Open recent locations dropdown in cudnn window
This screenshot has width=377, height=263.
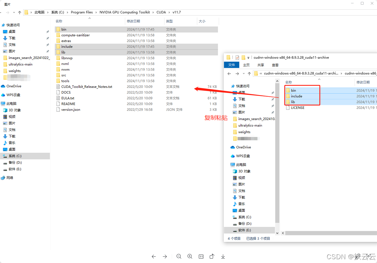(x=243, y=73)
